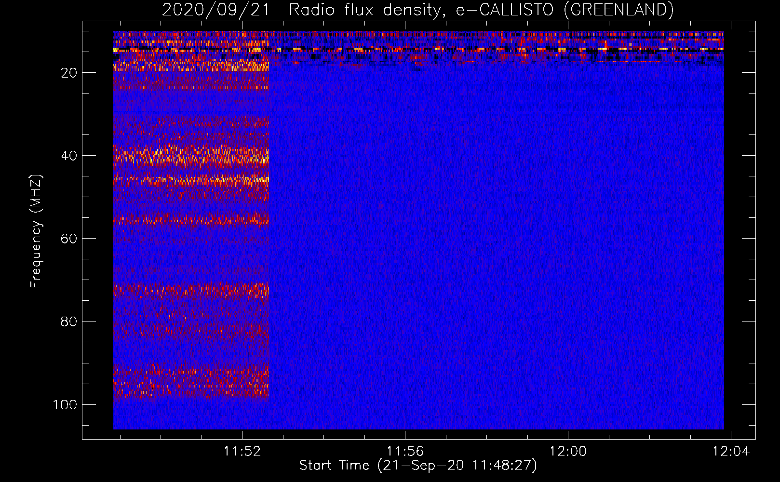
Task: Click the '60' frequency tick label
Action: [69, 239]
